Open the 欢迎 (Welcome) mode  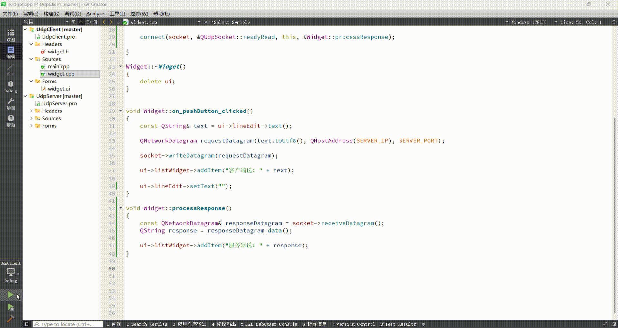tap(11, 35)
